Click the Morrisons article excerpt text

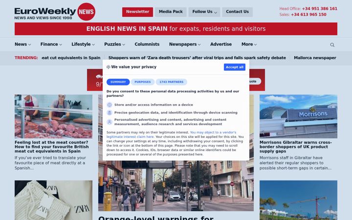coord(295,163)
